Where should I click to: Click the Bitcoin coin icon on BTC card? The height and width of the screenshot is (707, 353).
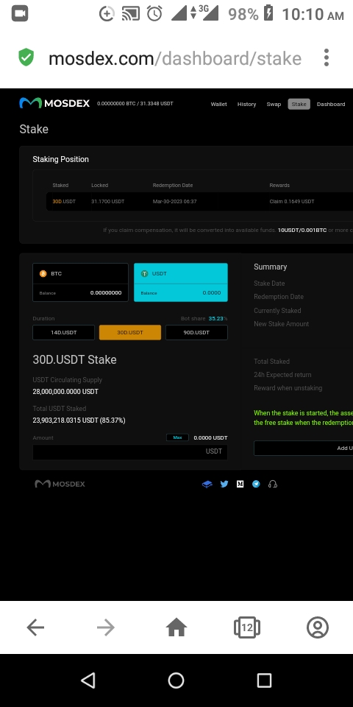(43, 274)
